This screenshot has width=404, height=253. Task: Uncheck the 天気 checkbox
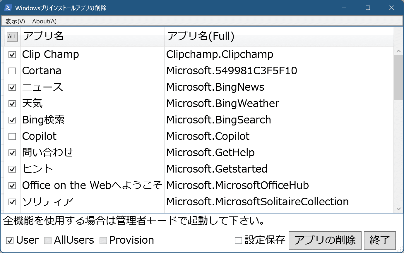tap(12, 104)
